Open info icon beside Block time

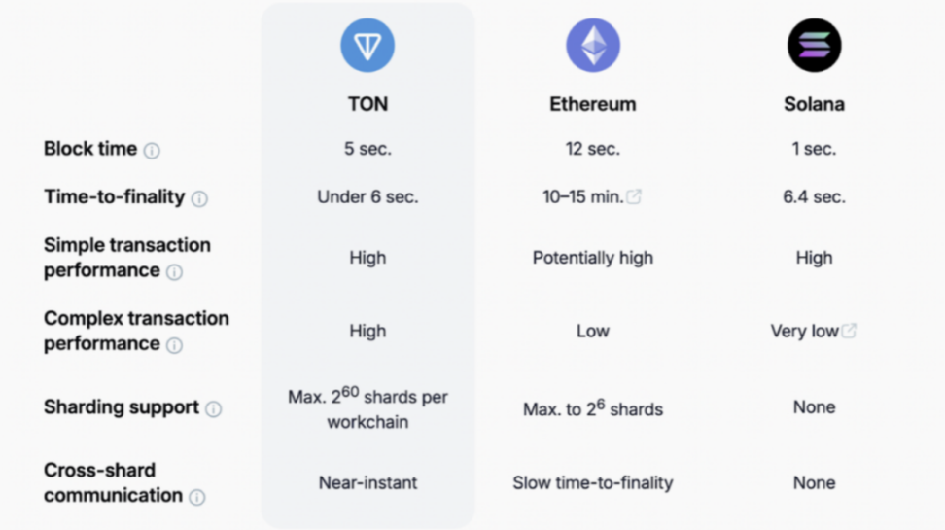(x=152, y=150)
